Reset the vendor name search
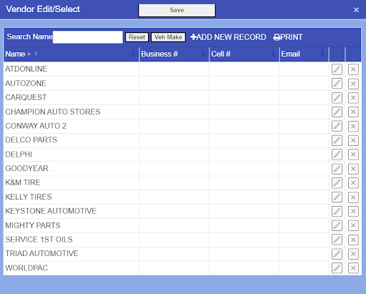Screen dimensions: 366x294 pyautogui.click(x=137, y=37)
